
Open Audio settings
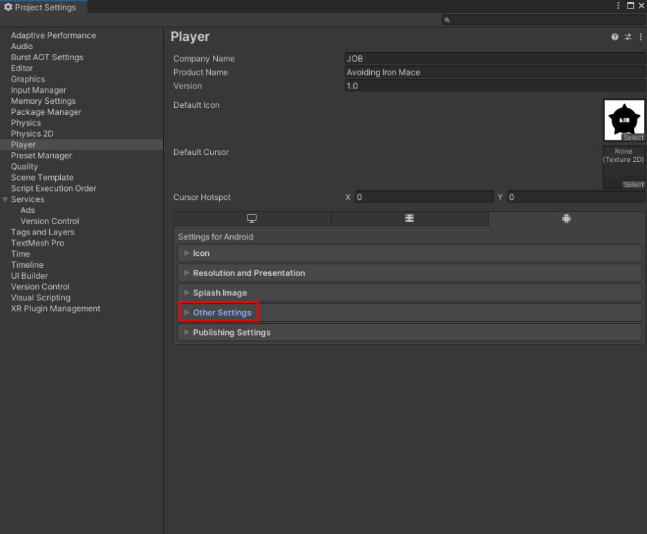(x=22, y=46)
